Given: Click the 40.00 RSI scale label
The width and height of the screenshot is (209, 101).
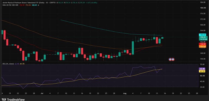Looking at the screenshot, I should pyautogui.click(x=202, y=81).
